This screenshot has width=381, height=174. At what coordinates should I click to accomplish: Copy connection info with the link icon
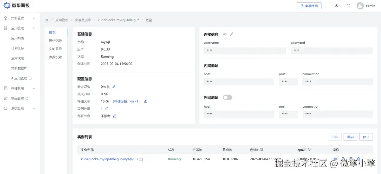click(231, 34)
